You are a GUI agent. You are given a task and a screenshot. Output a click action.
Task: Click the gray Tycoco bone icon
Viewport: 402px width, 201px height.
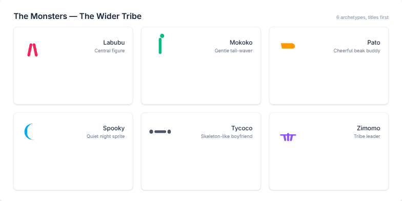pos(160,132)
